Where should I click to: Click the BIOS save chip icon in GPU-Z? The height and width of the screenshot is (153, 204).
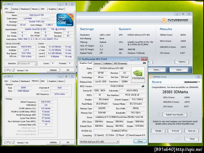click(143, 86)
